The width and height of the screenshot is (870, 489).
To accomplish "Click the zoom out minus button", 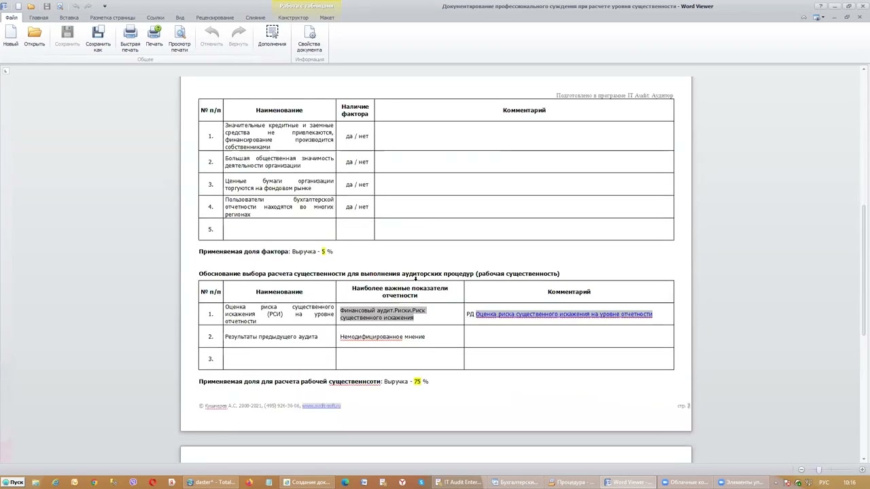I will coord(801,469).
